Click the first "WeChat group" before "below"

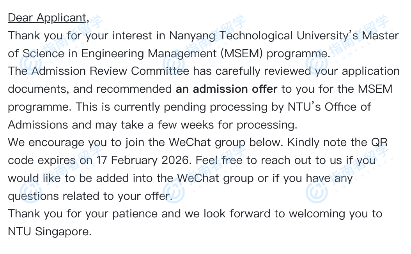[207, 143]
